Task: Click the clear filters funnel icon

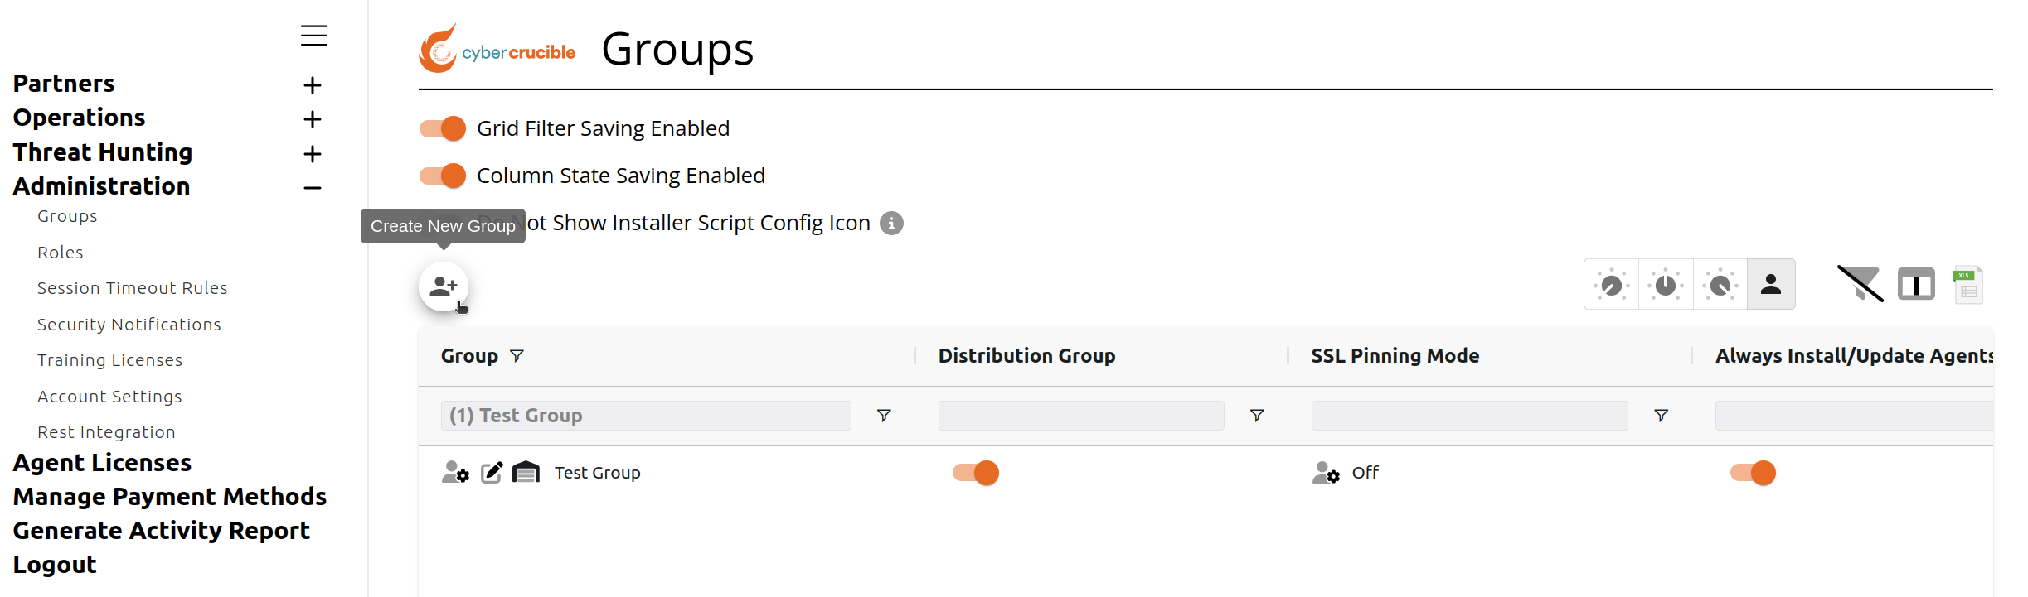Action: (1860, 284)
